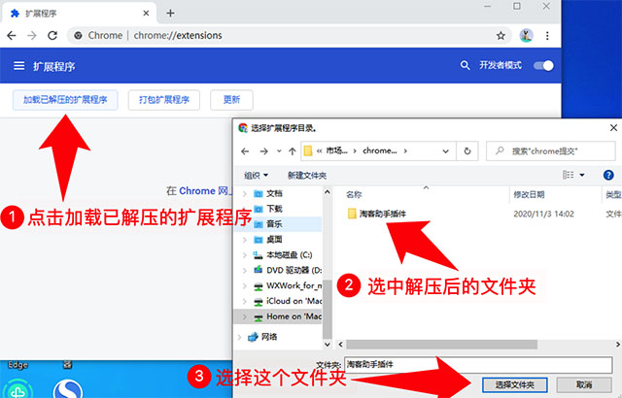Go up one folder level in dialog
Screen dimensions: 622x398
pyautogui.click(x=293, y=151)
